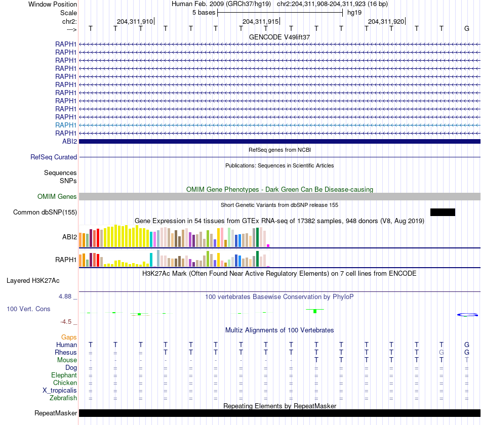Click the chr2:204,311,908-204,311,923 coordinates text

pyautogui.click(x=332, y=4)
